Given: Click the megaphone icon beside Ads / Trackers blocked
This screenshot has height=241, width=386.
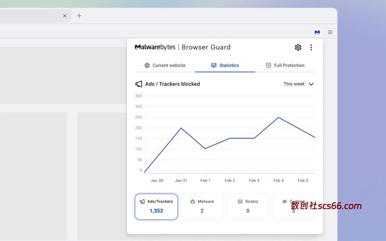Looking at the screenshot, I should (x=139, y=84).
